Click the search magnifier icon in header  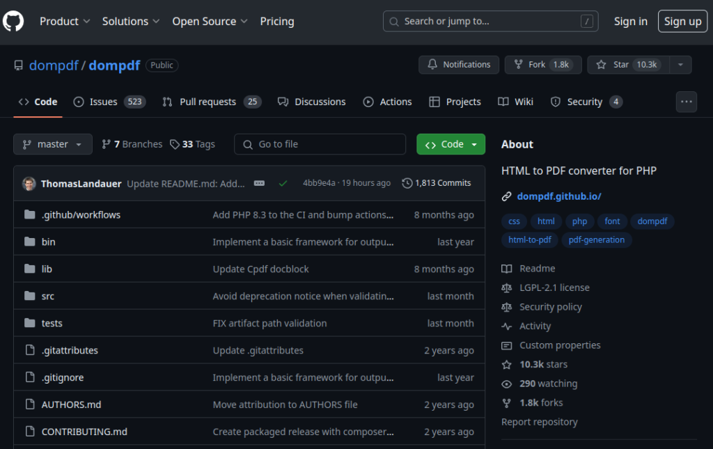click(394, 22)
